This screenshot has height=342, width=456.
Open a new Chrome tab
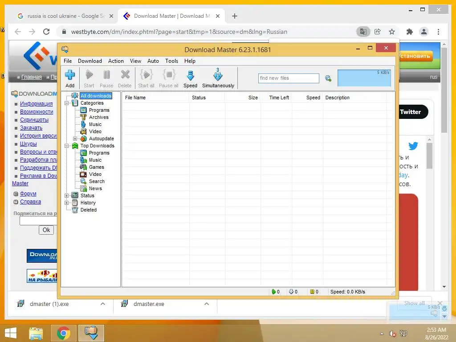point(235,16)
